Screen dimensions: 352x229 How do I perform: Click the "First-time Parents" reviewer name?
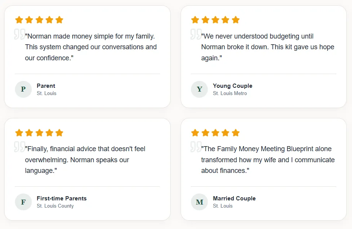(62, 198)
